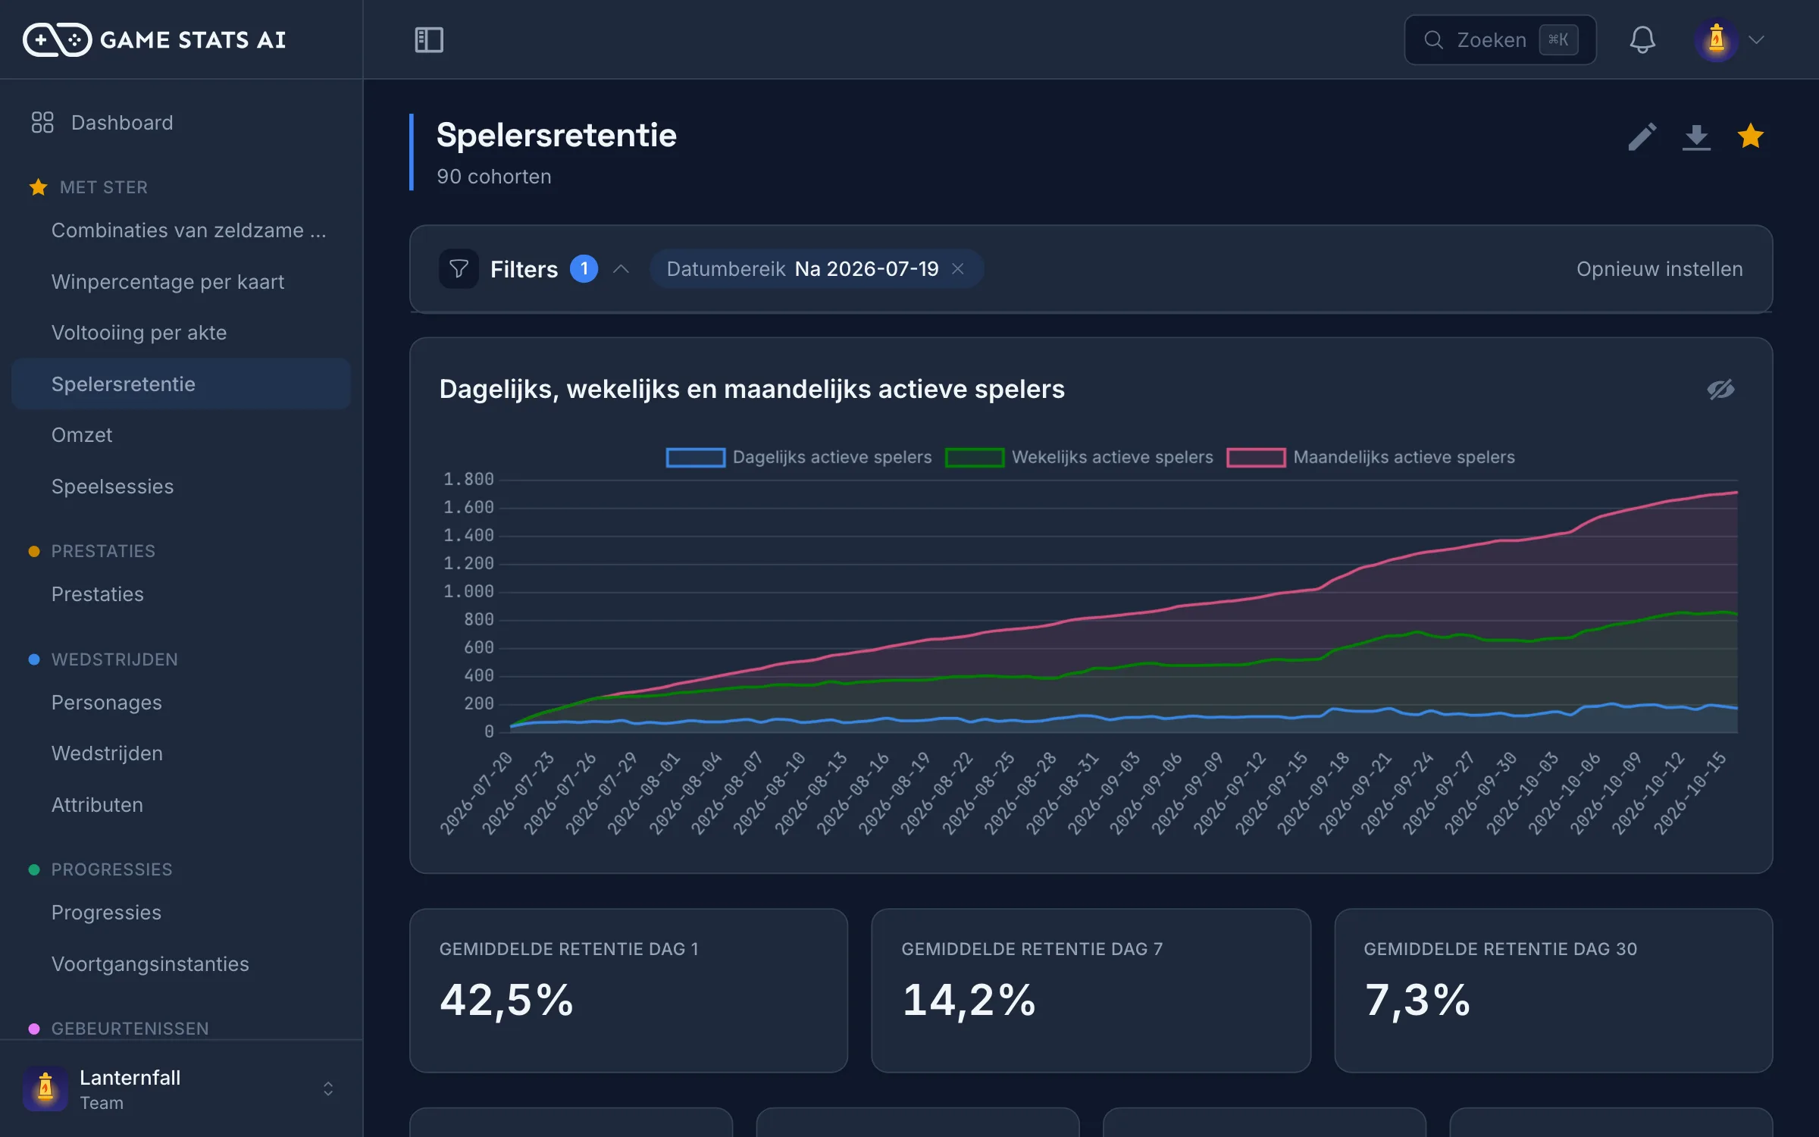Screen dimensions: 1819x1137
Task: Toggle Wekelijks actieve spelers legend
Action: tap(1079, 457)
